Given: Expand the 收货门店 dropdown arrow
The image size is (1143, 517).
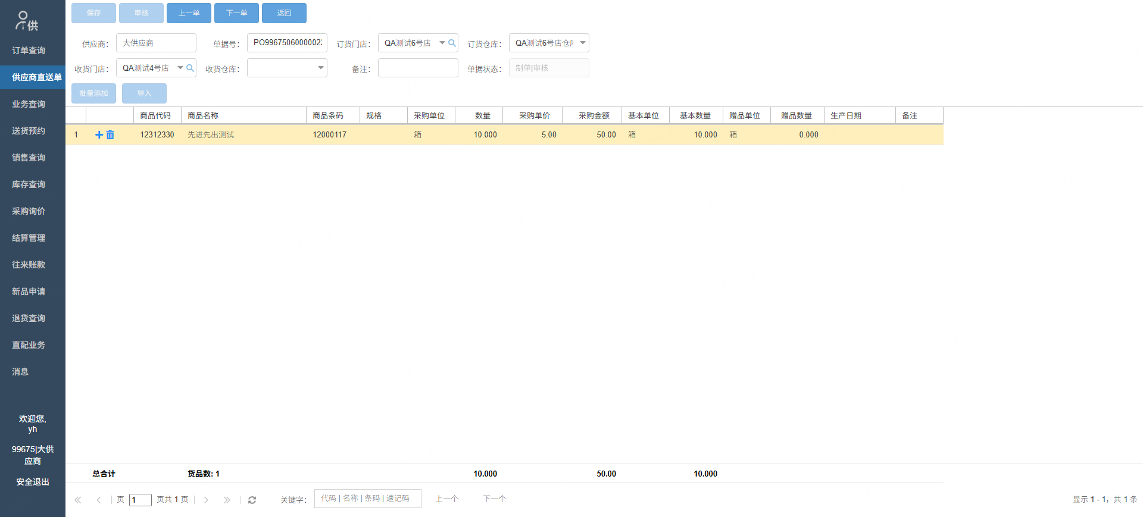Looking at the screenshot, I should coord(180,68).
